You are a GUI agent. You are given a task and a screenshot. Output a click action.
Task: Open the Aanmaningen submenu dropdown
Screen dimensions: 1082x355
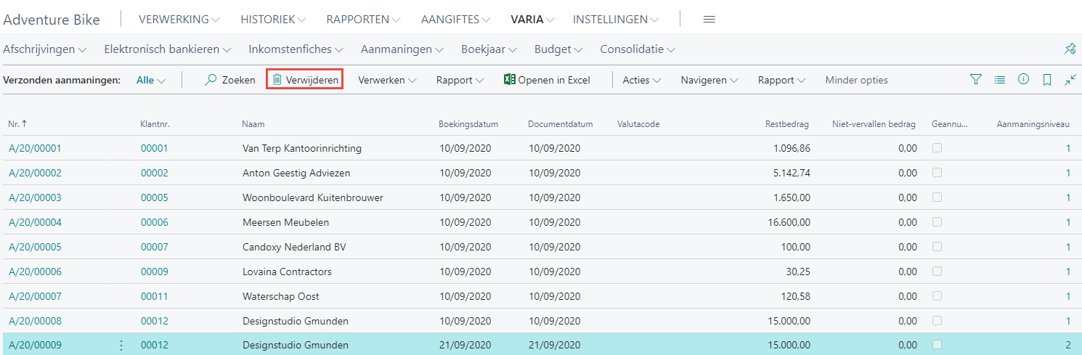402,49
